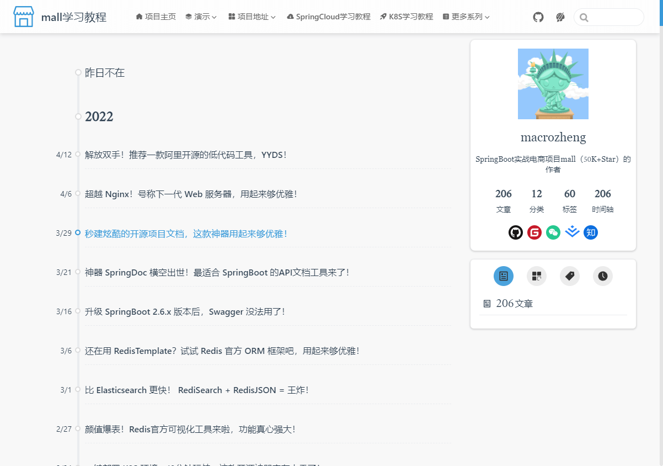Click the 3/1 date label
663x466 pixels.
click(x=66, y=390)
